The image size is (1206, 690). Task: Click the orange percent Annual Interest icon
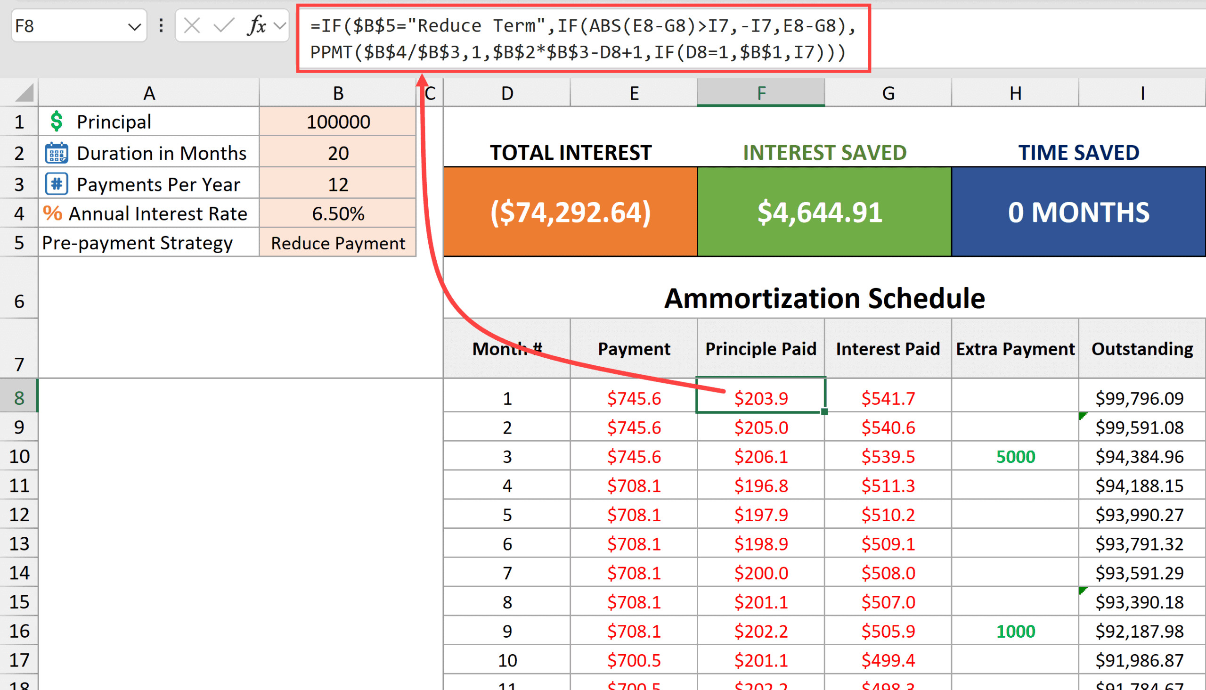53,213
